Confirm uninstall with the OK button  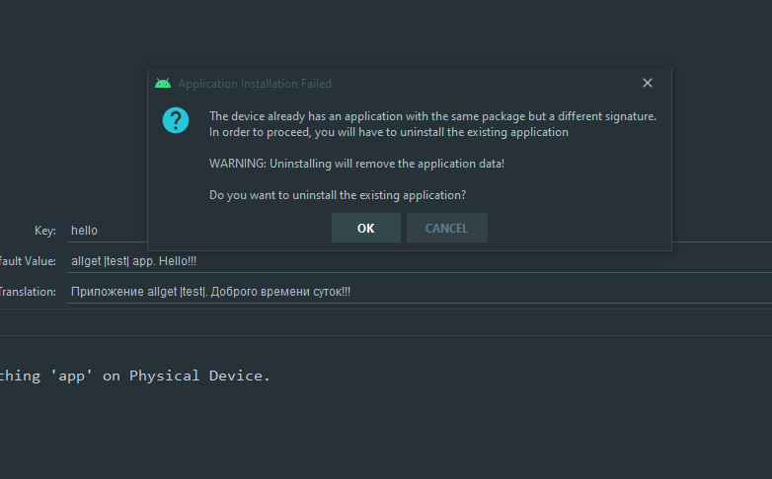click(366, 228)
